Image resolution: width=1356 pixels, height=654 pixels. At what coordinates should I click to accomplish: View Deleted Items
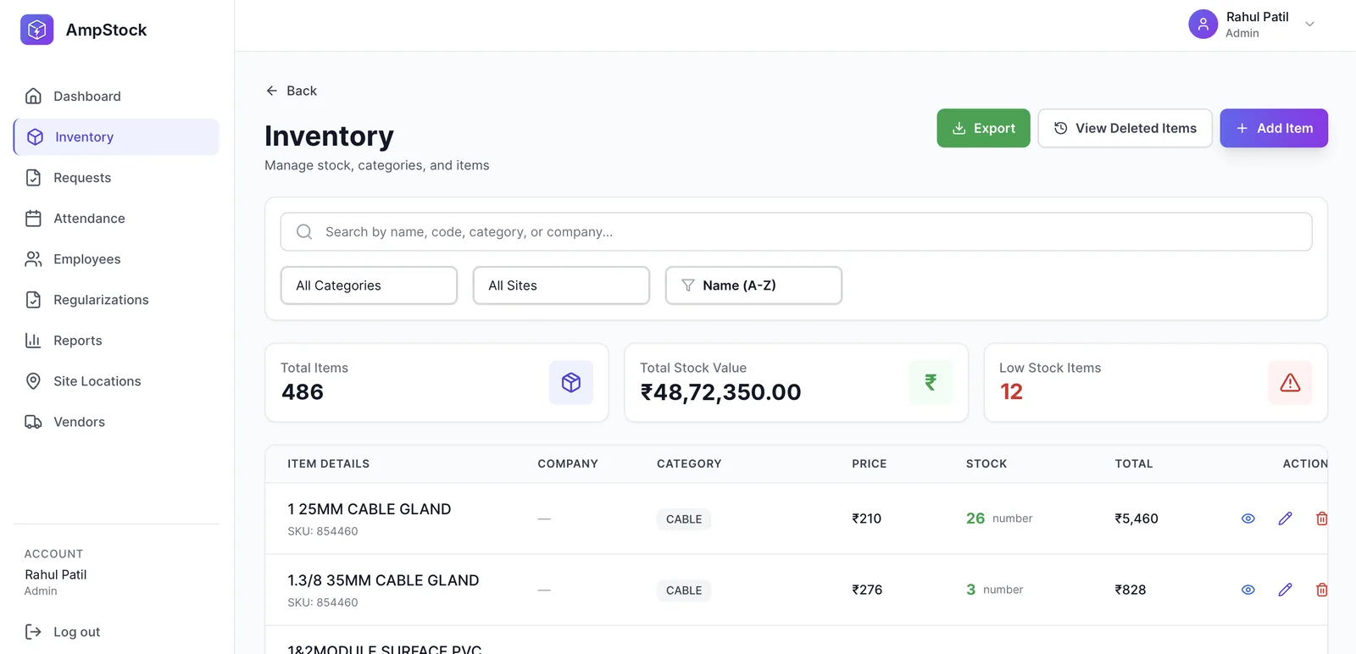1125,128
